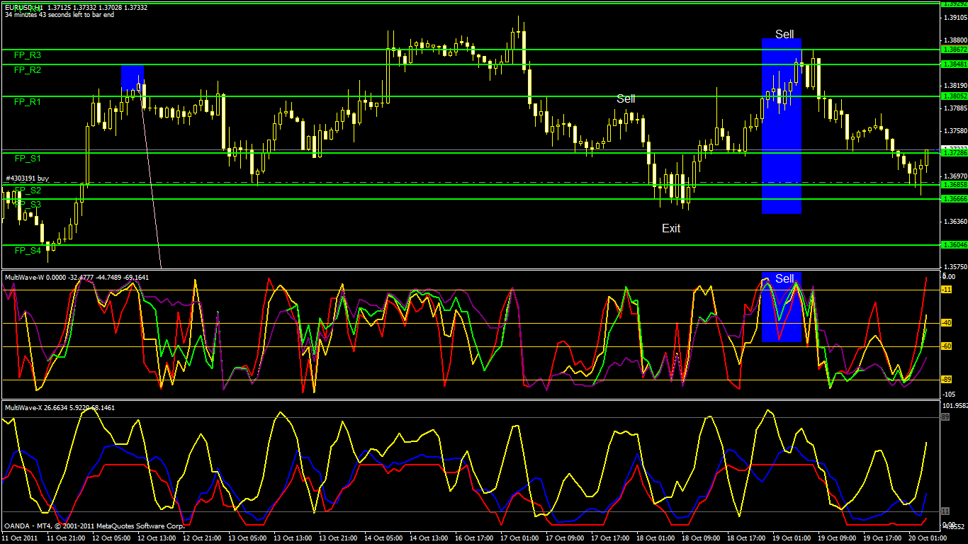The height and width of the screenshot is (544, 968).
Task: Click the -60 level tag in MultiWave-W
Action: (x=947, y=346)
